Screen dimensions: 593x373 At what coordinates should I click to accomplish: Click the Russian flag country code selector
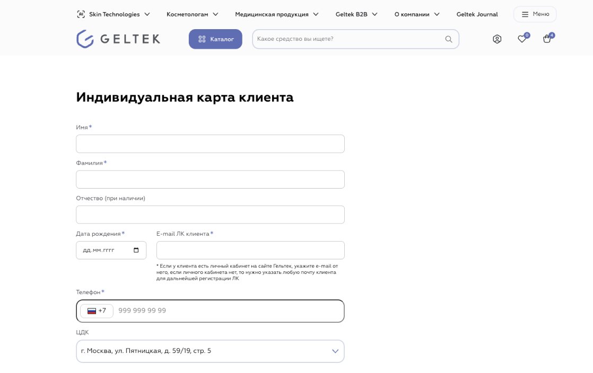point(97,311)
